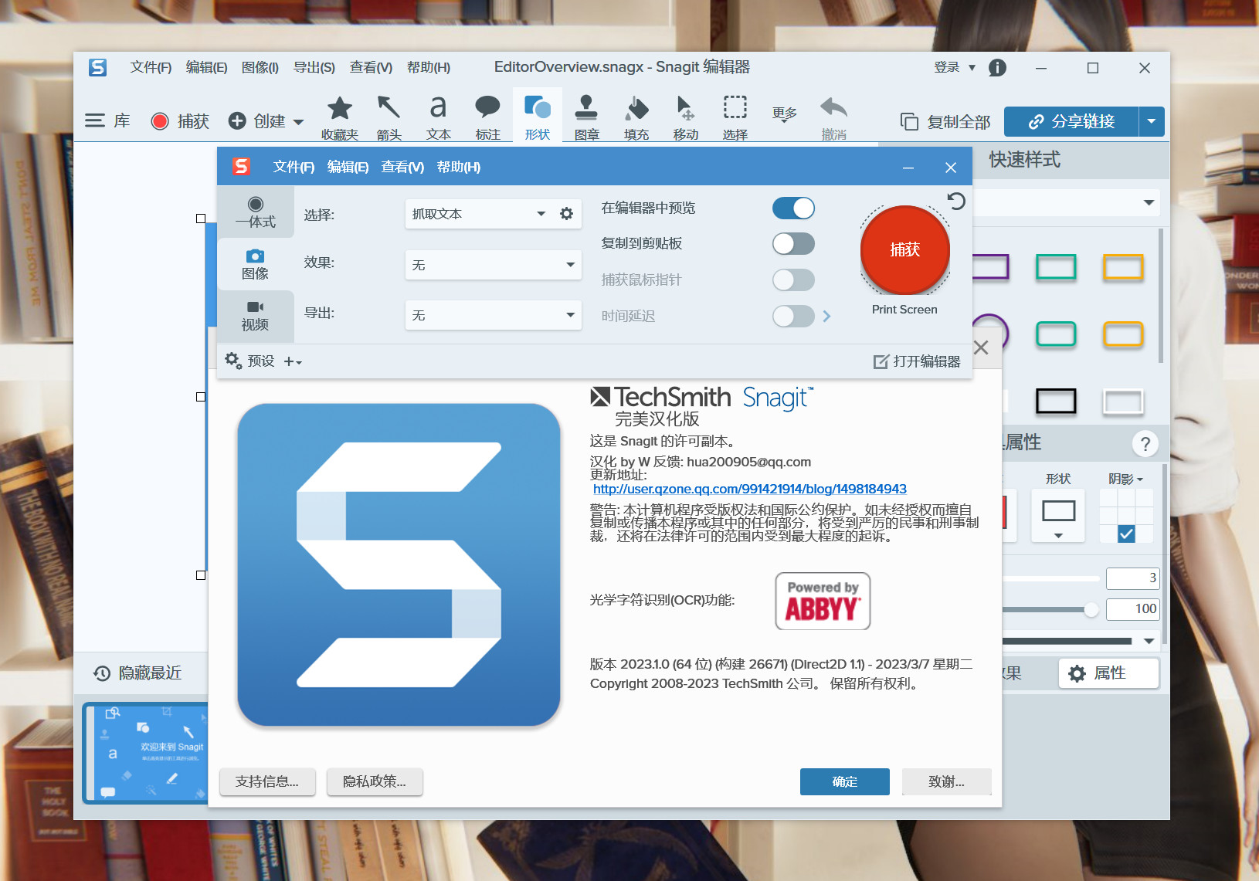Toggle off Preview in Editor (在编辑器中预览)
The width and height of the screenshot is (1259, 881).
[793, 208]
